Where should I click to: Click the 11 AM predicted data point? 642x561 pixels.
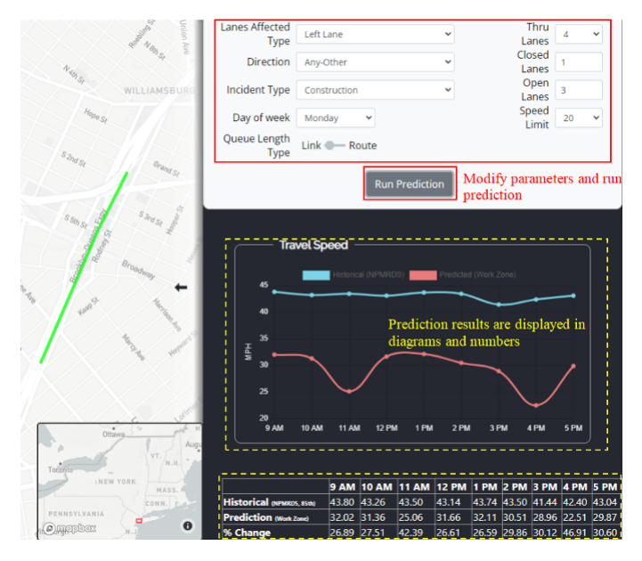[x=349, y=391]
